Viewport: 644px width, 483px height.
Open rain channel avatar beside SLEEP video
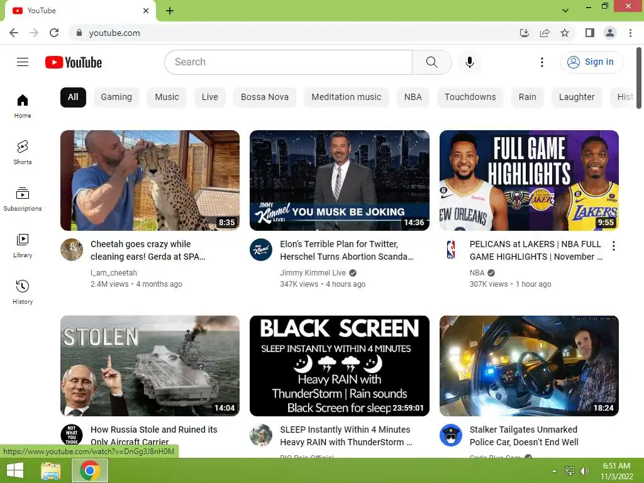261,435
